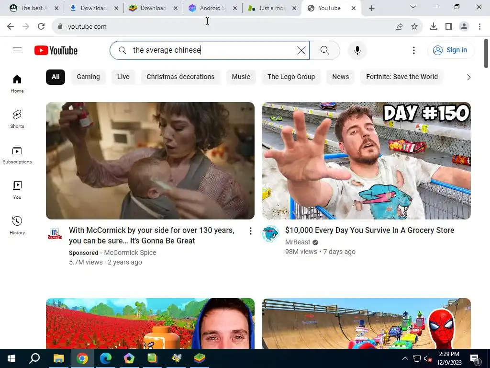Open the You section in sidebar

[17, 190]
